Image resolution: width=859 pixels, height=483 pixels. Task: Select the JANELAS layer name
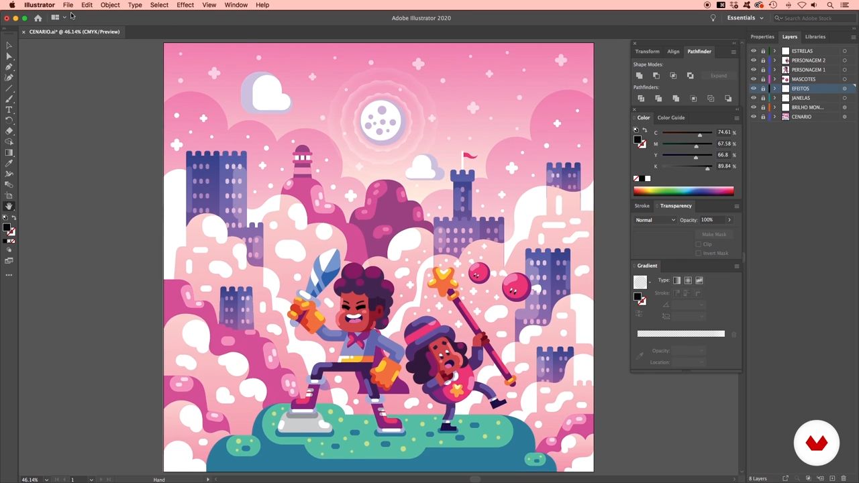click(x=801, y=98)
